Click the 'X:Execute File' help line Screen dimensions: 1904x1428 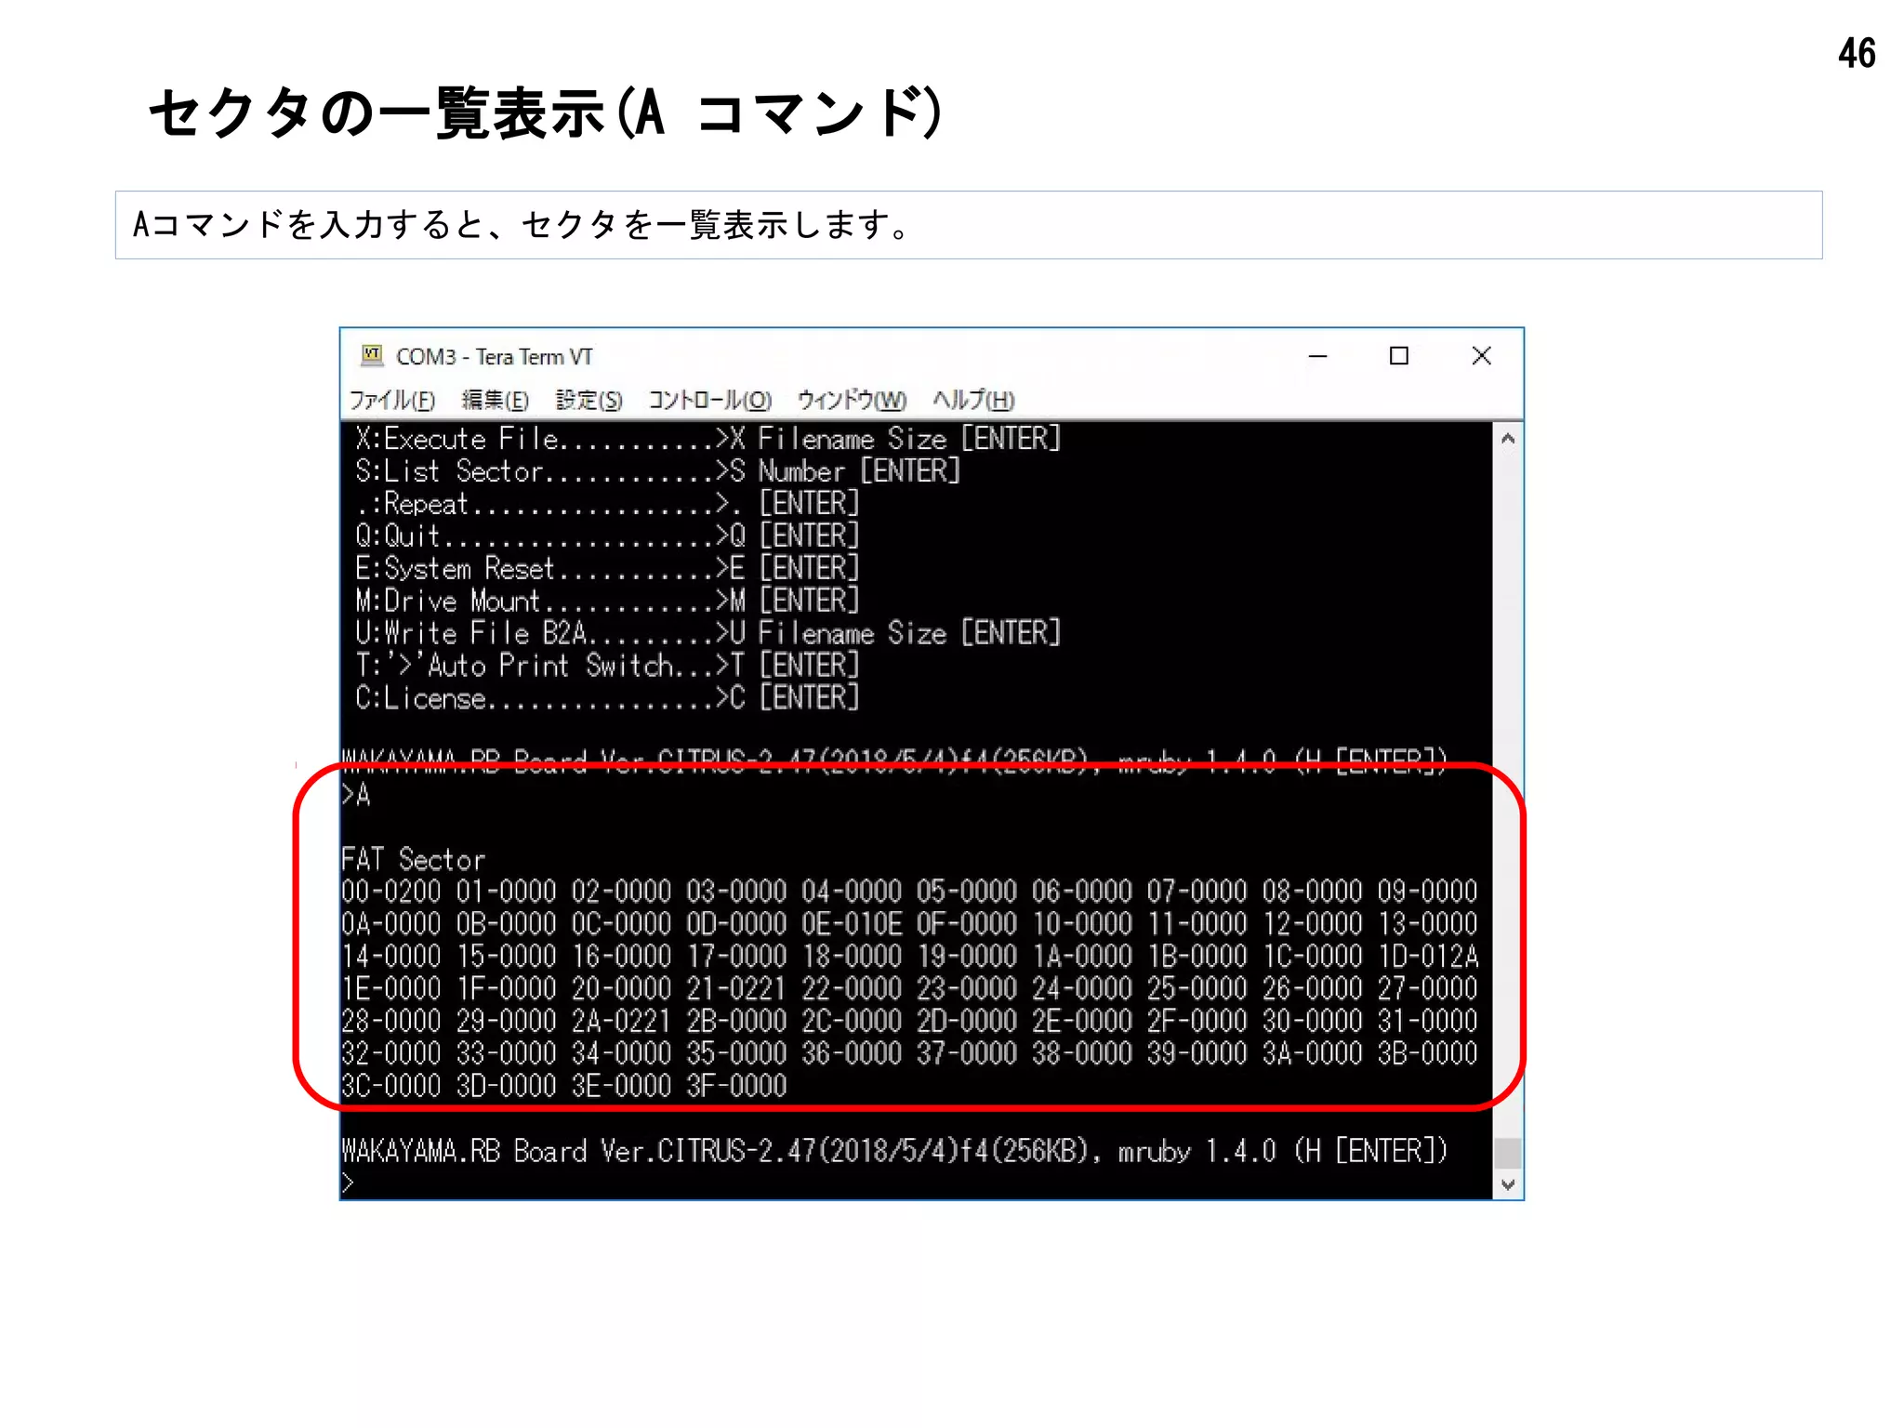click(707, 438)
